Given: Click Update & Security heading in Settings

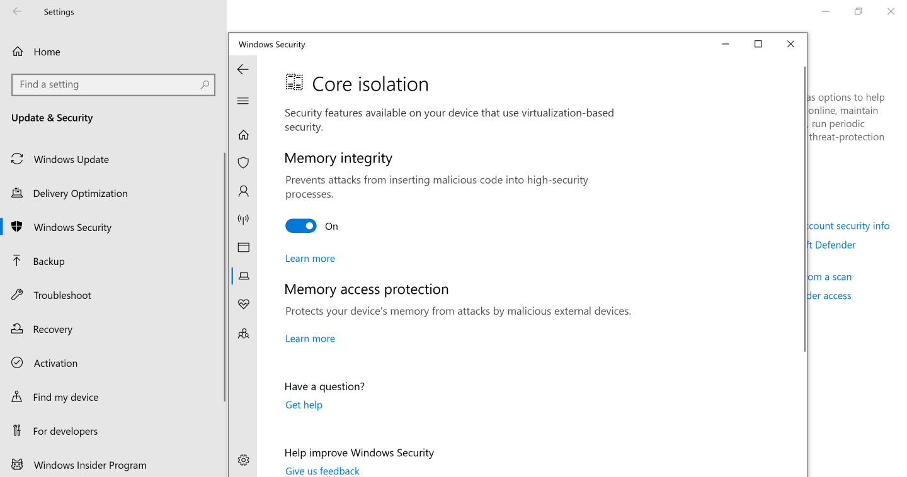Looking at the screenshot, I should 52,118.
